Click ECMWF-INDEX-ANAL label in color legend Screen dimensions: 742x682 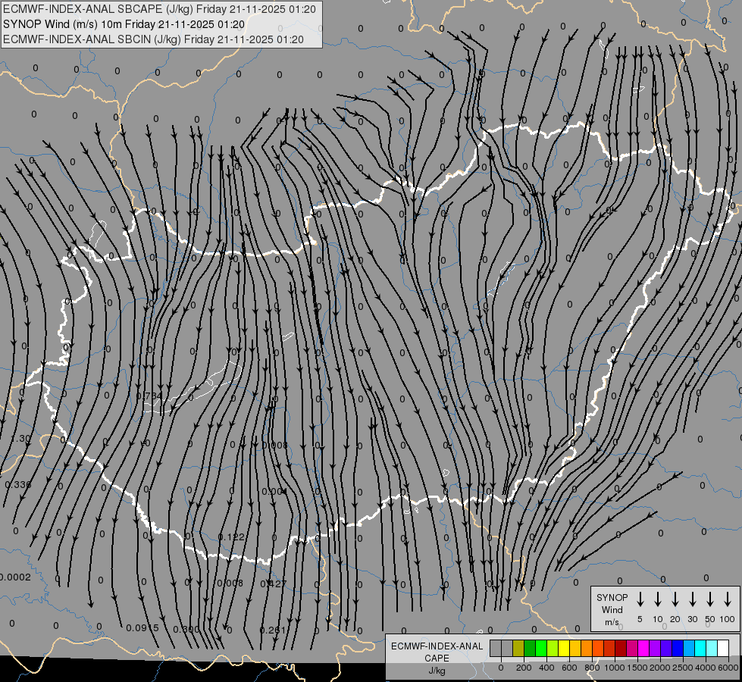pyautogui.click(x=437, y=646)
